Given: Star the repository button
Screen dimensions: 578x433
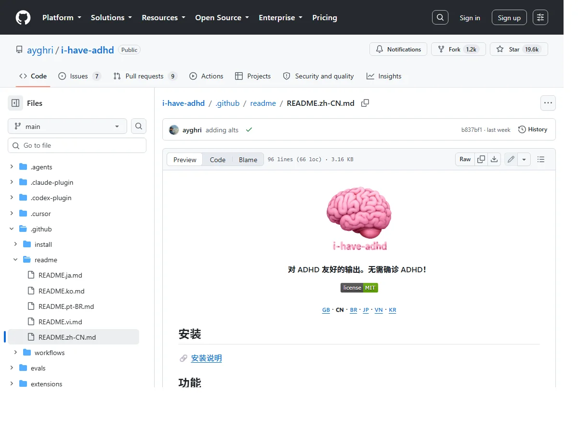Looking at the screenshot, I should (519, 49).
